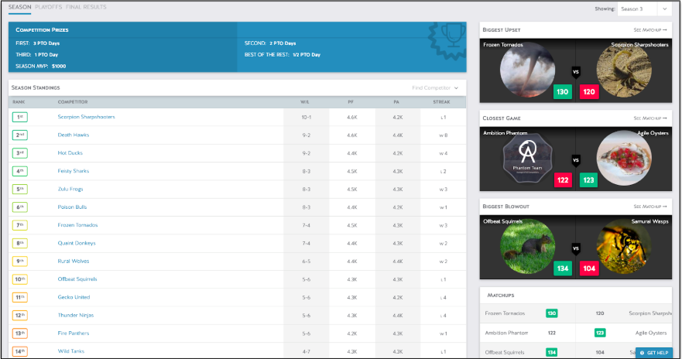The width and height of the screenshot is (682, 359).
Task: Click the 14th place rank badge
Action: tap(20, 351)
